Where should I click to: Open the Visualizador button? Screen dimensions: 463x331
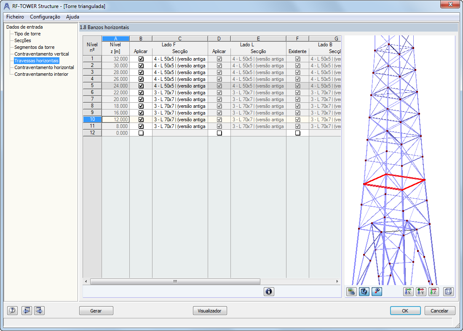(210, 311)
